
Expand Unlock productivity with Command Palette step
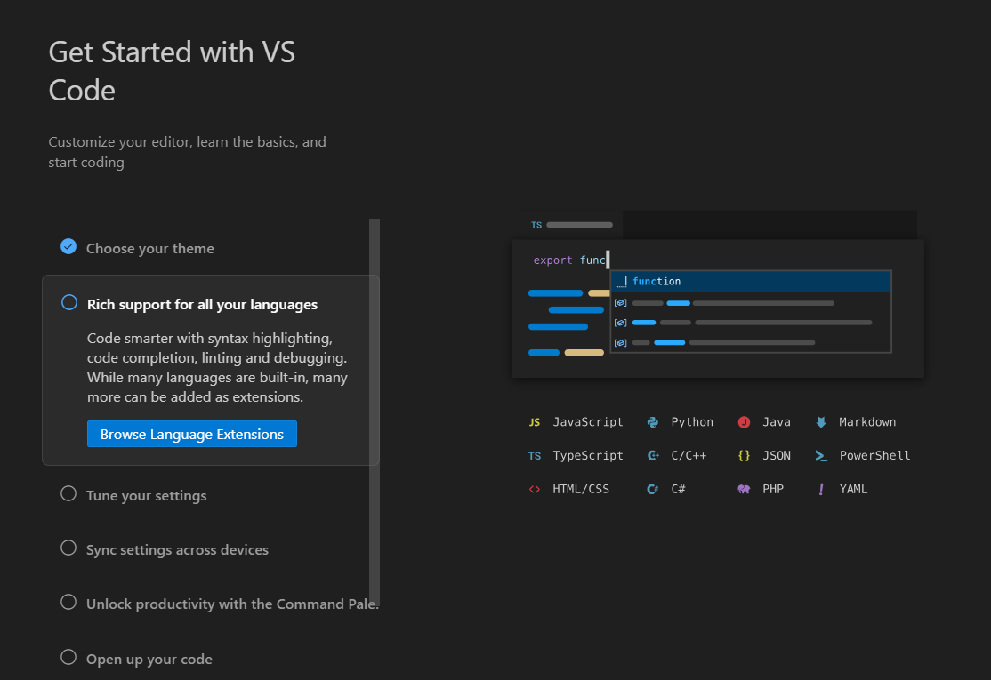click(231, 604)
